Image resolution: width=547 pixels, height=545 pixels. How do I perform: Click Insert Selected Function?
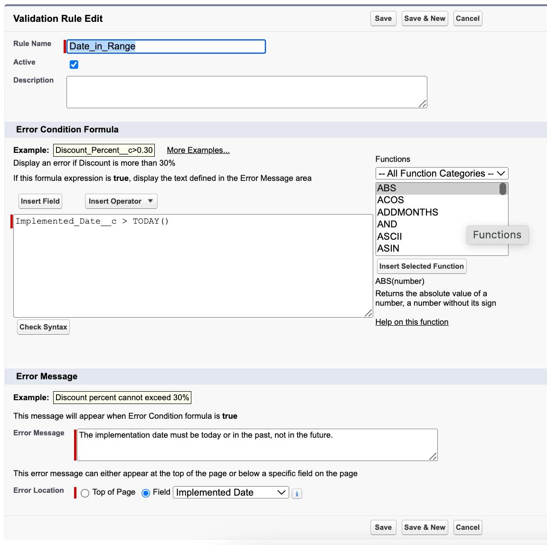[x=422, y=266]
